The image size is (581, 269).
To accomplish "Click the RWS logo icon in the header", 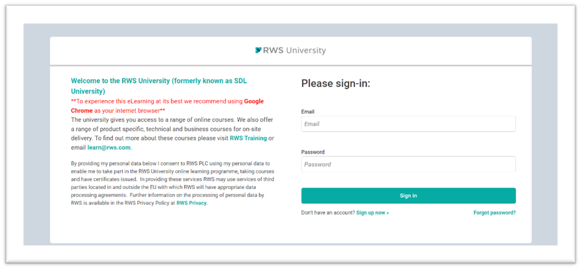I will (258, 50).
